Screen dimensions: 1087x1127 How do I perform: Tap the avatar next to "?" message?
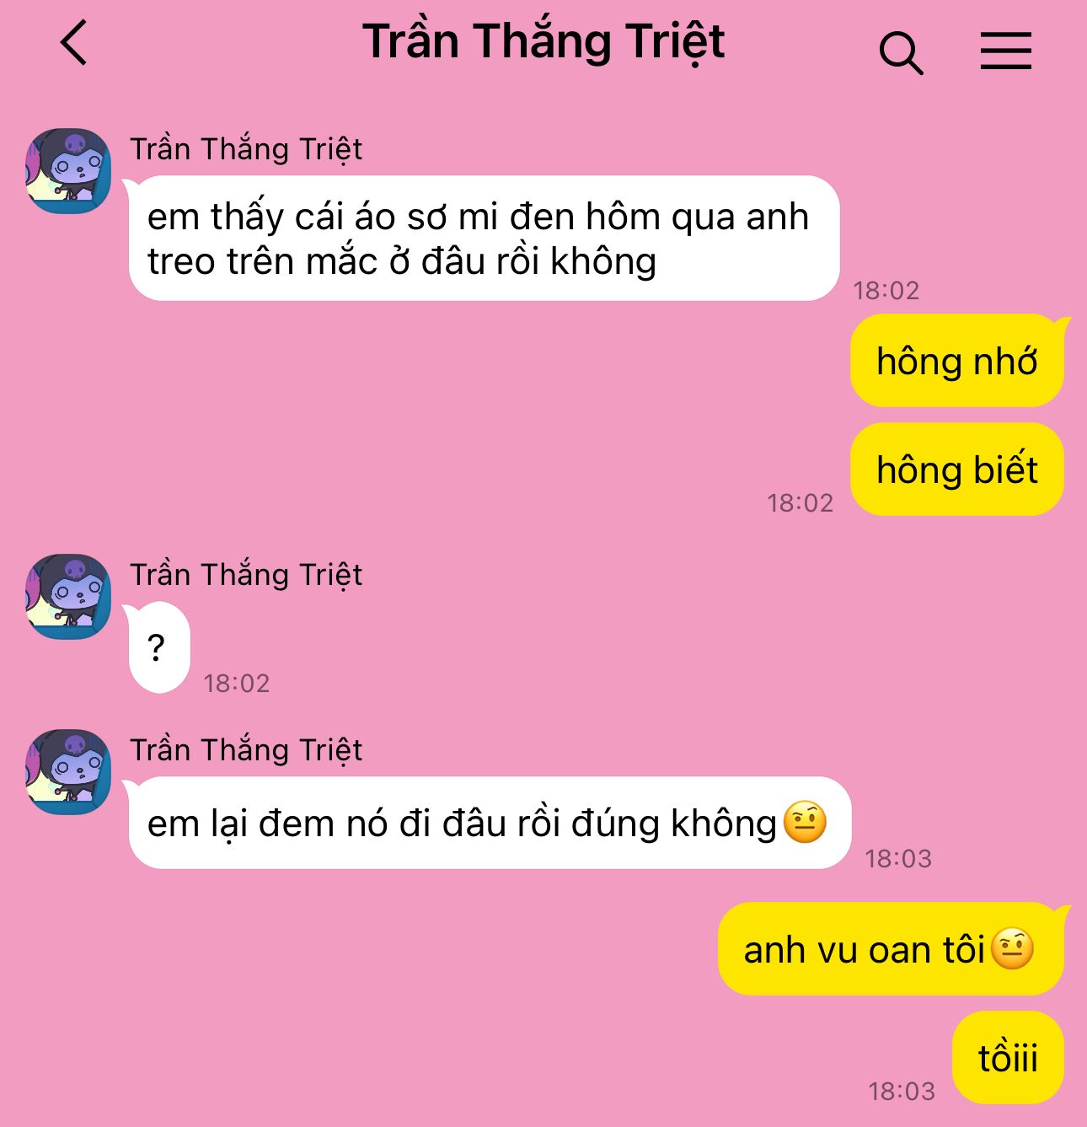tap(68, 597)
